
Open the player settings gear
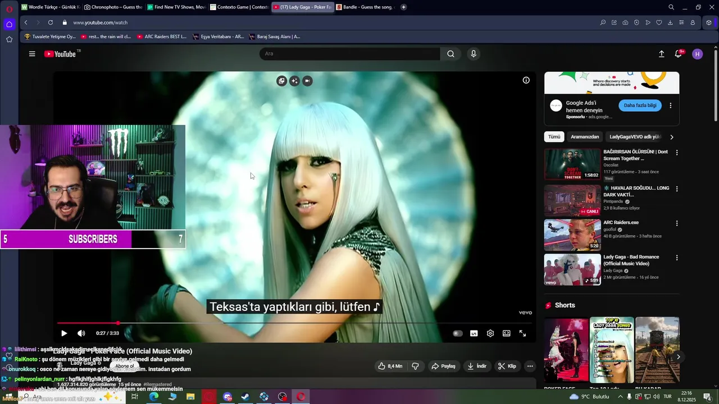tap(490, 333)
